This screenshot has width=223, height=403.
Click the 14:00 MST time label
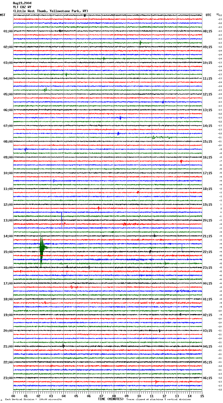point(8,236)
